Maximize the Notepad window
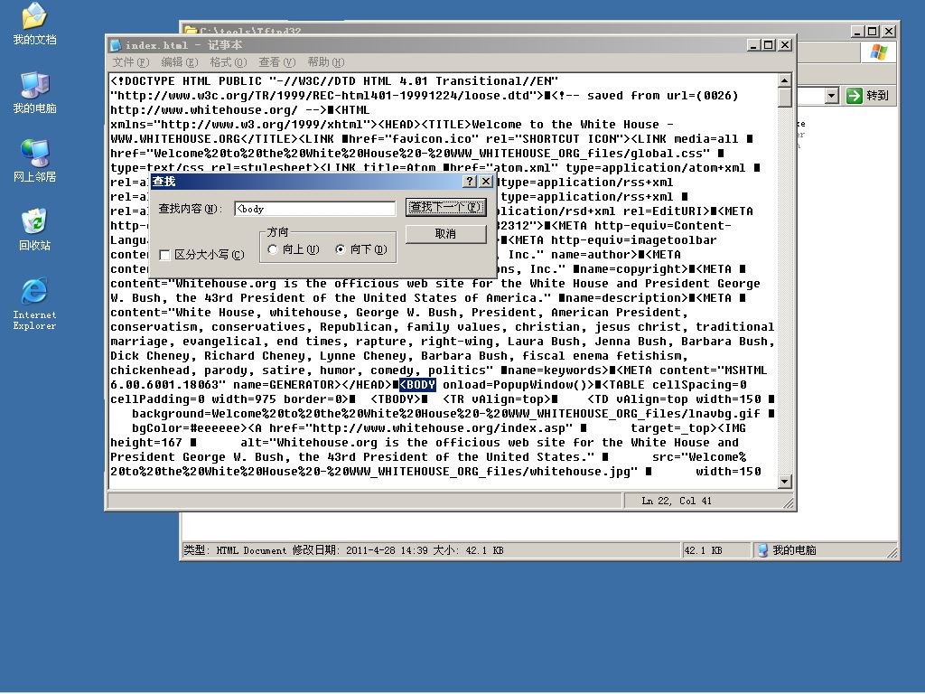Image resolution: width=925 pixels, height=694 pixels. (768, 45)
